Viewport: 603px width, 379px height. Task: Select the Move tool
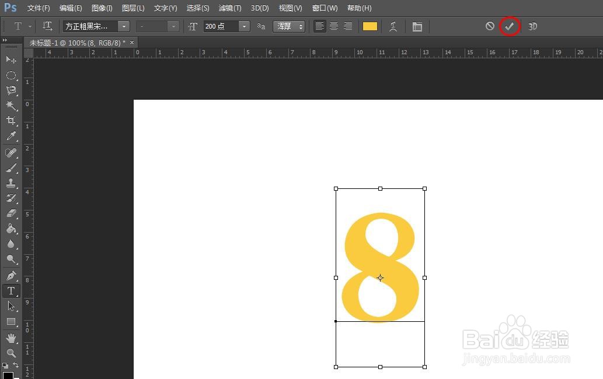pos(11,59)
